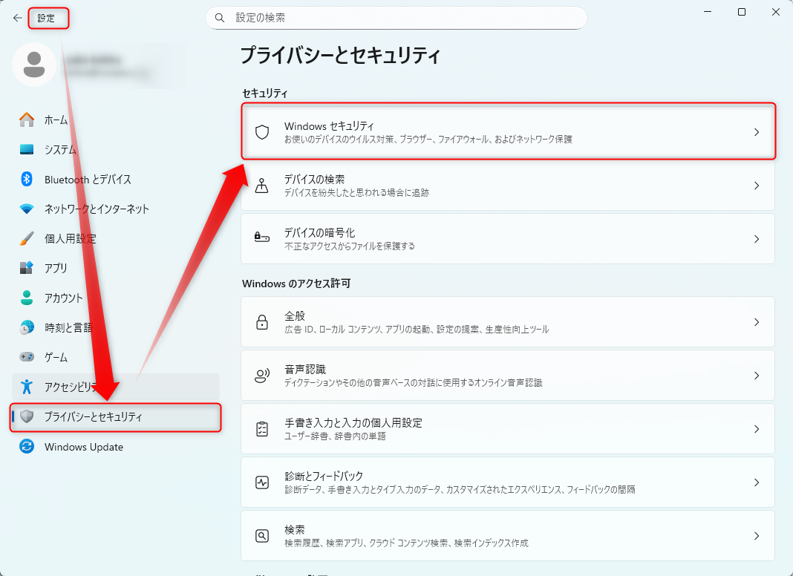Open 全般 permissions title
Image resolution: width=793 pixels, height=576 pixels.
(295, 316)
